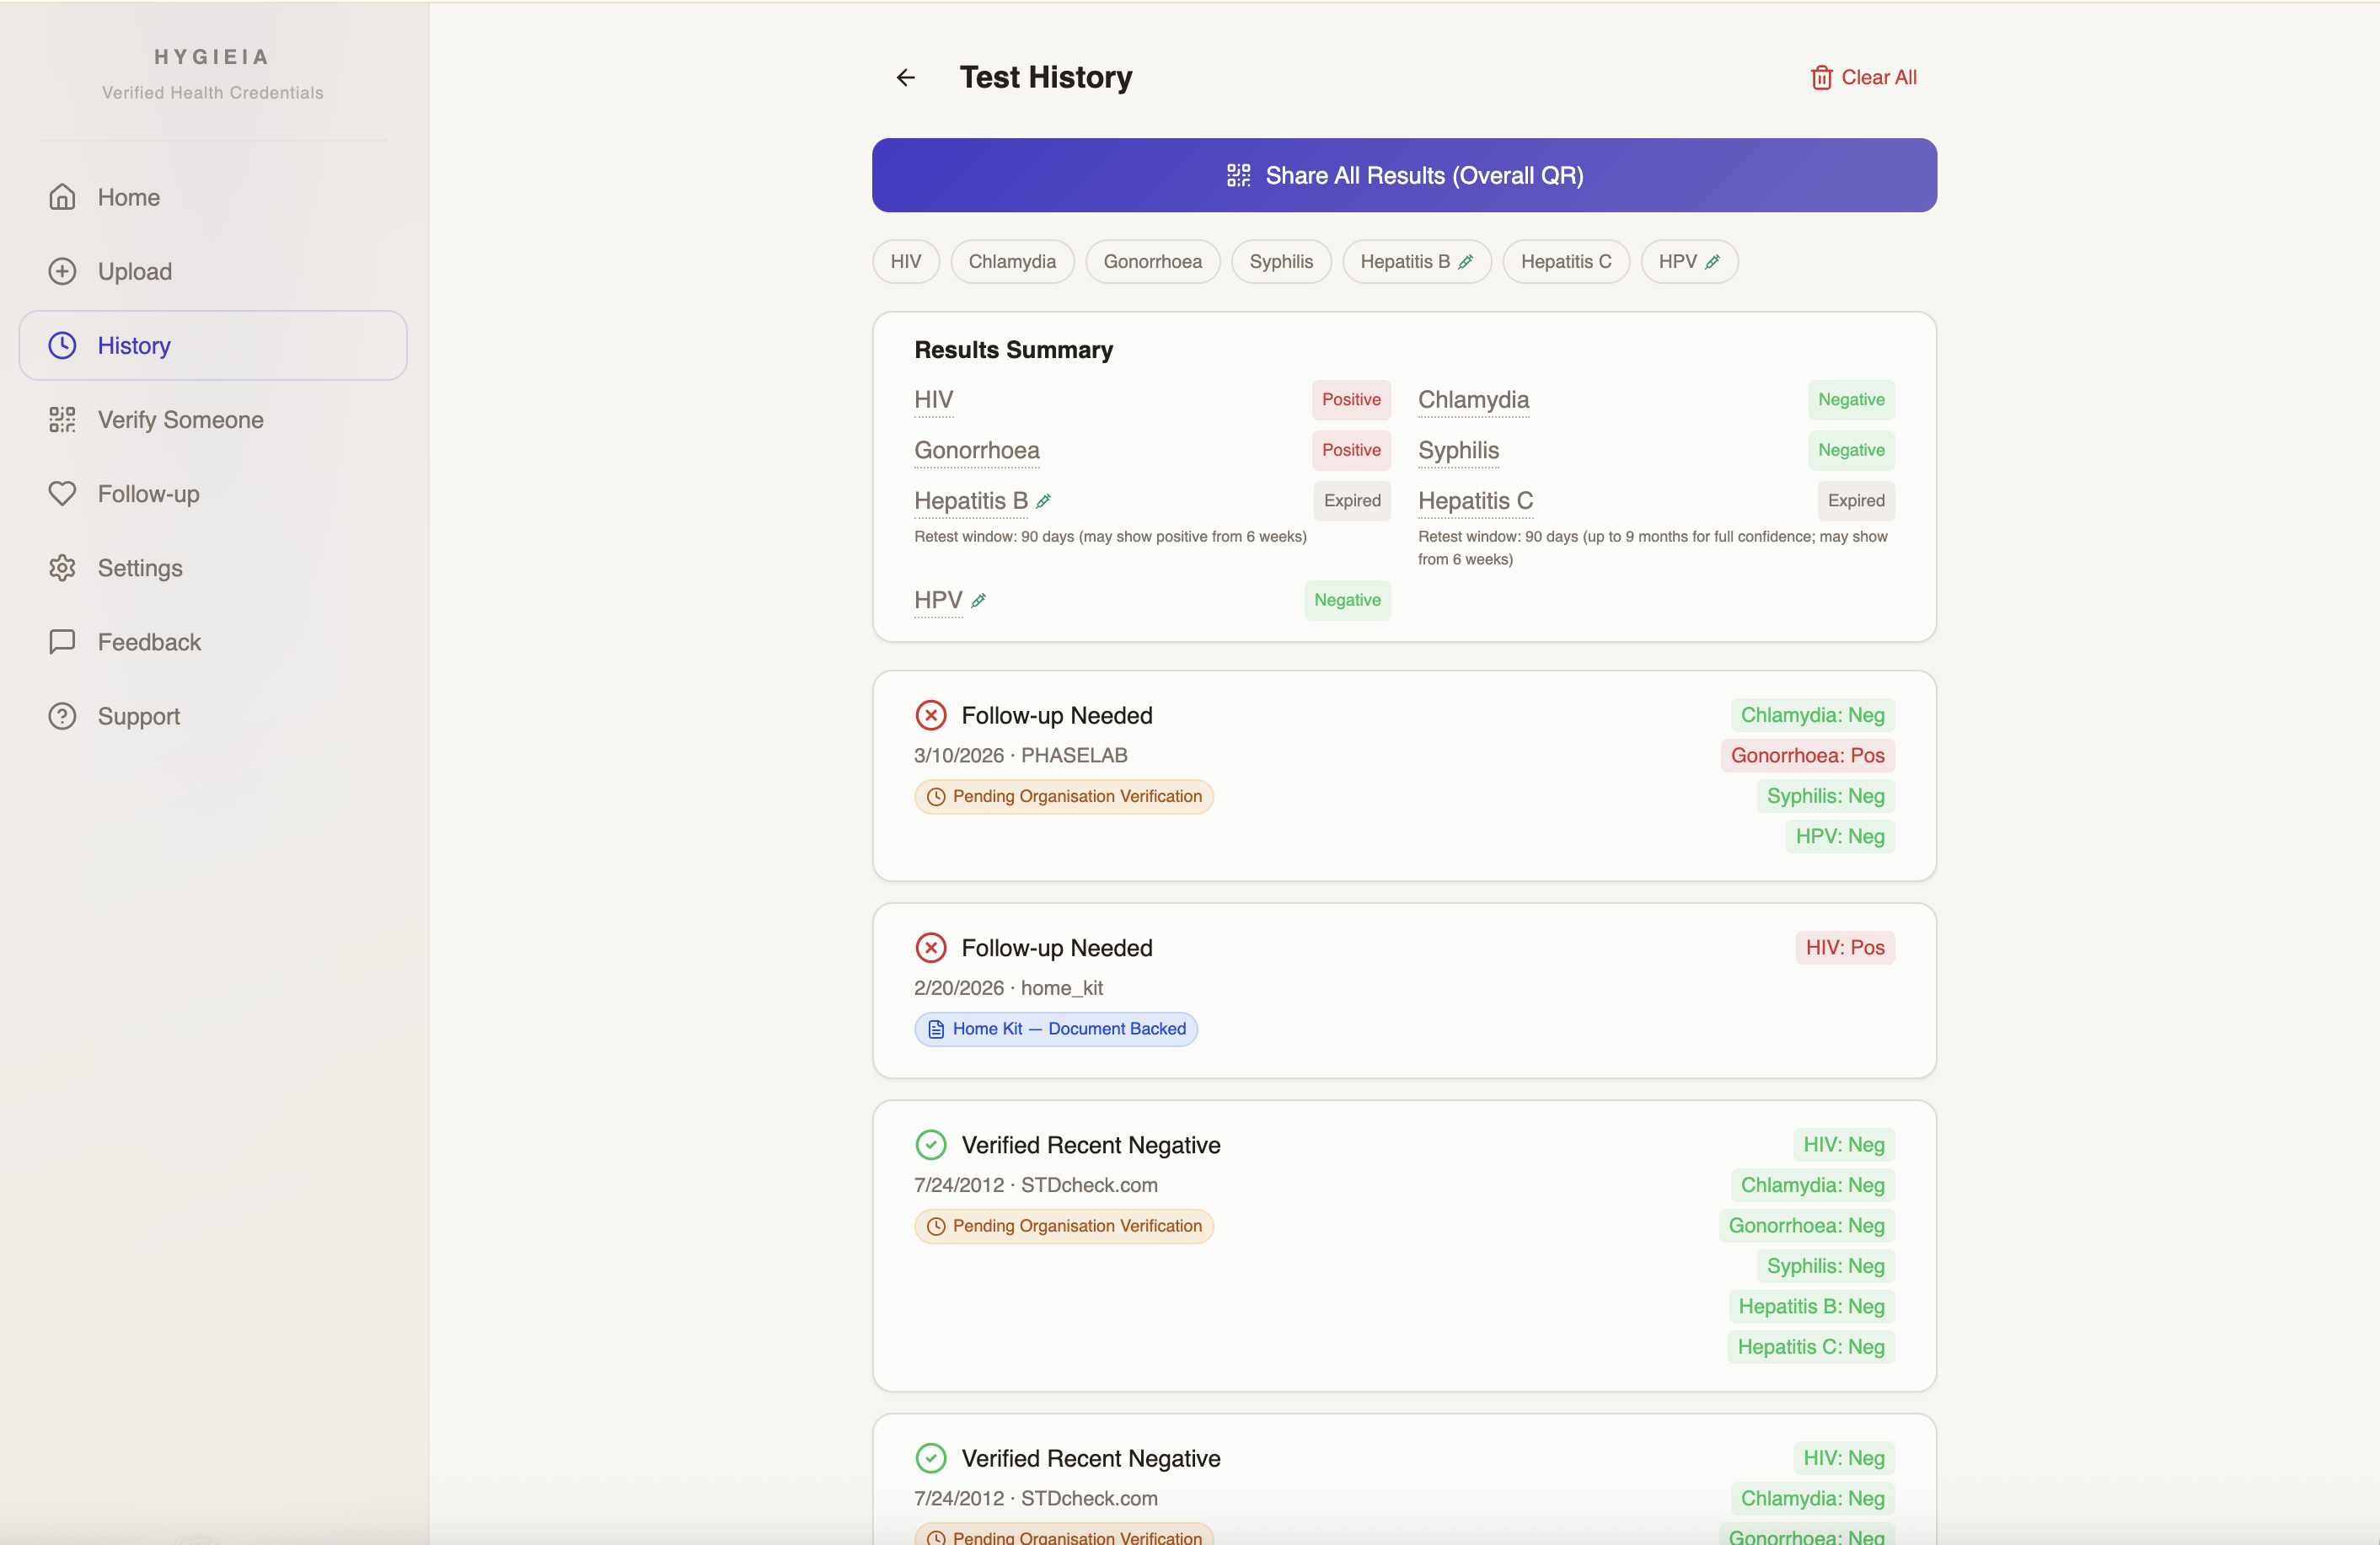Click the back arrow icon

click(905, 77)
